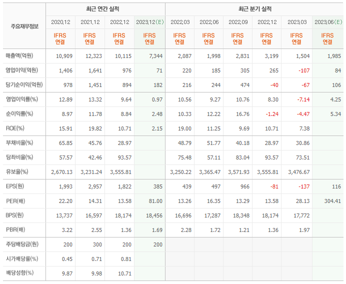
Task: Select ROE value 19.82
Action: (x=95, y=128)
